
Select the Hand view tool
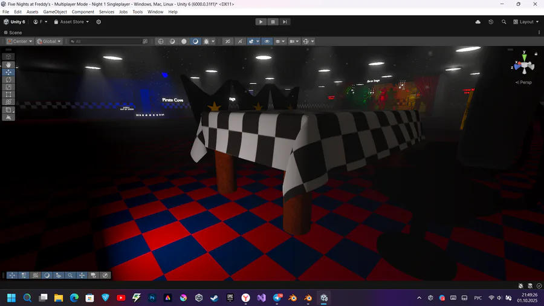pos(8,65)
